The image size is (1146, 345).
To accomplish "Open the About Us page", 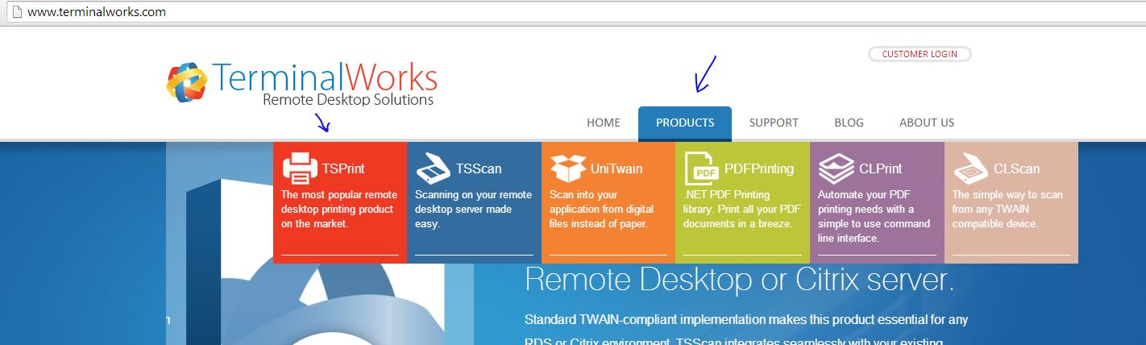I will (x=927, y=123).
